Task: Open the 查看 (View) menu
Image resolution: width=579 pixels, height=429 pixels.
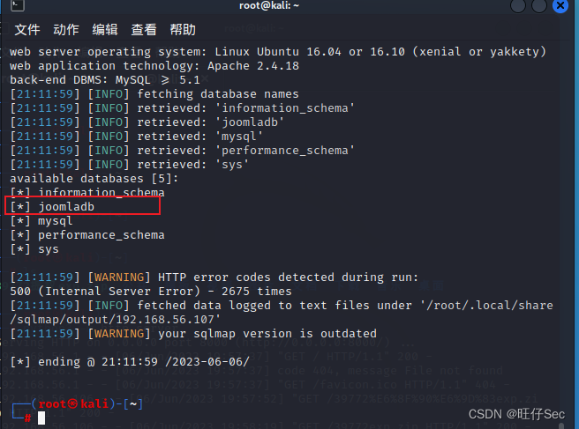Action: pos(144,29)
